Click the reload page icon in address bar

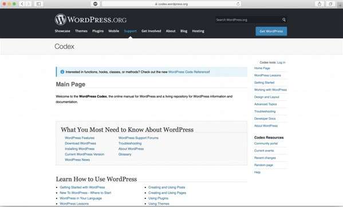[238, 3]
